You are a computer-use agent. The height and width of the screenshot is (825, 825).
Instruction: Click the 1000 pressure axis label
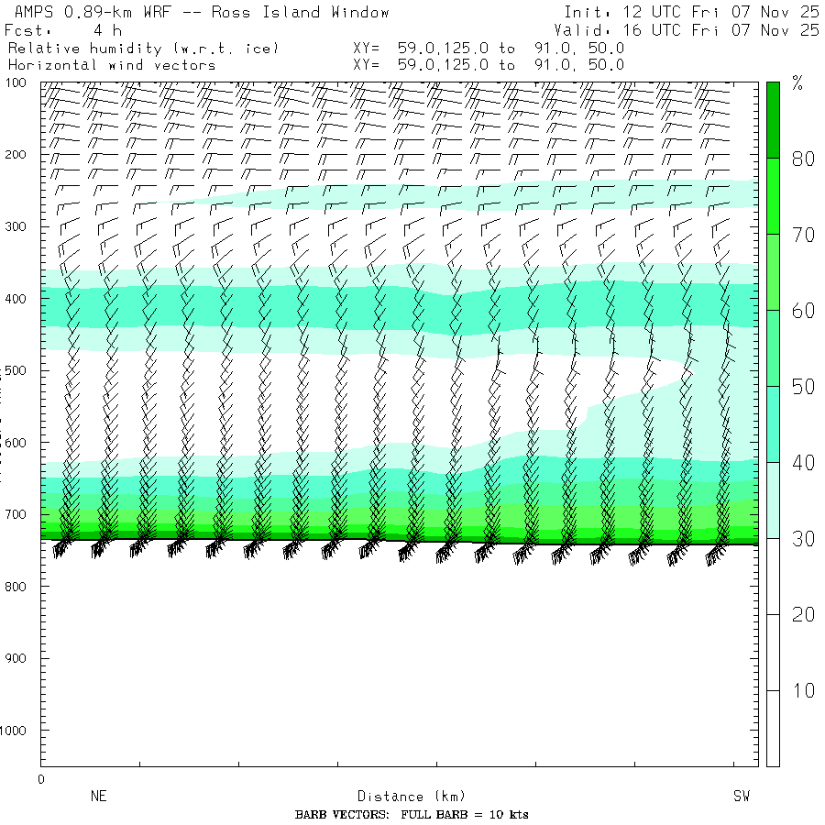click(13, 731)
